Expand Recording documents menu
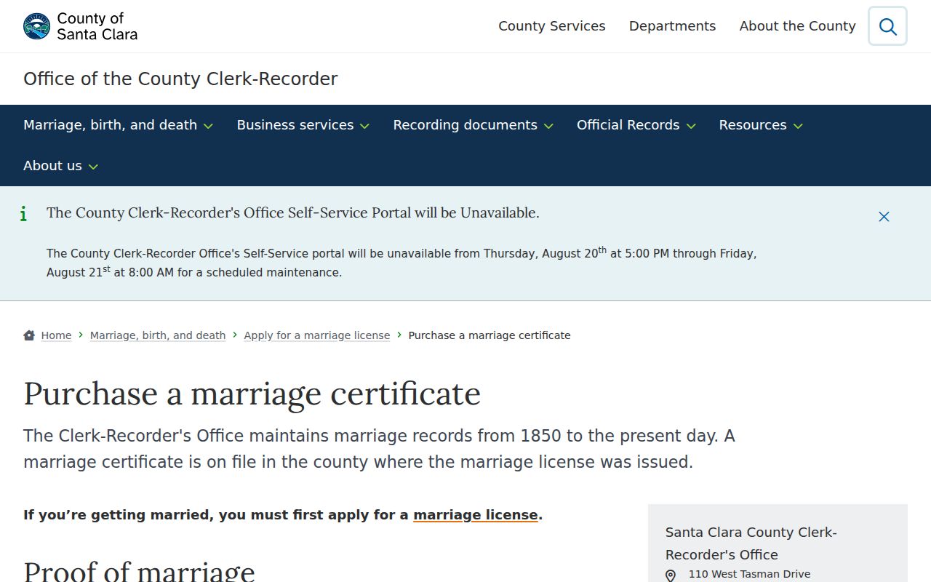 click(x=474, y=125)
